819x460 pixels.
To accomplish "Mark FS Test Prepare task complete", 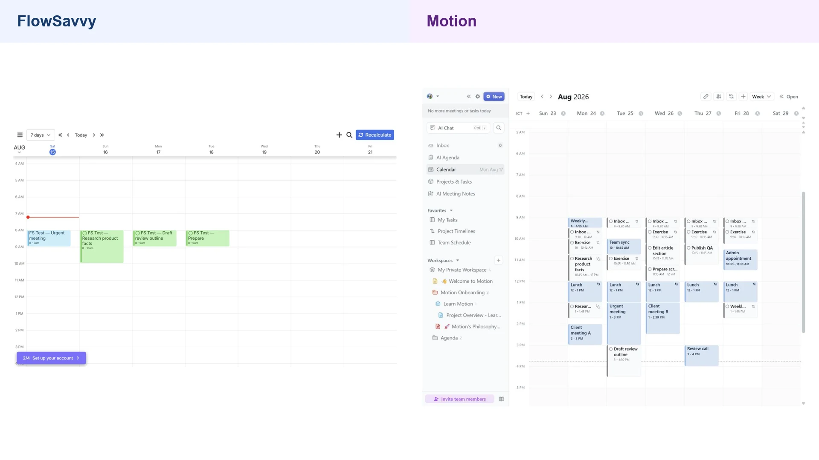I will coord(191,233).
